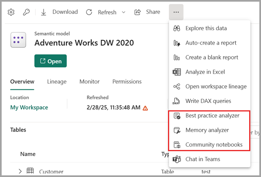Image resolution: width=261 pixels, height=177 pixels.
Task: Switch to the Overview tab
Action: point(22,81)
